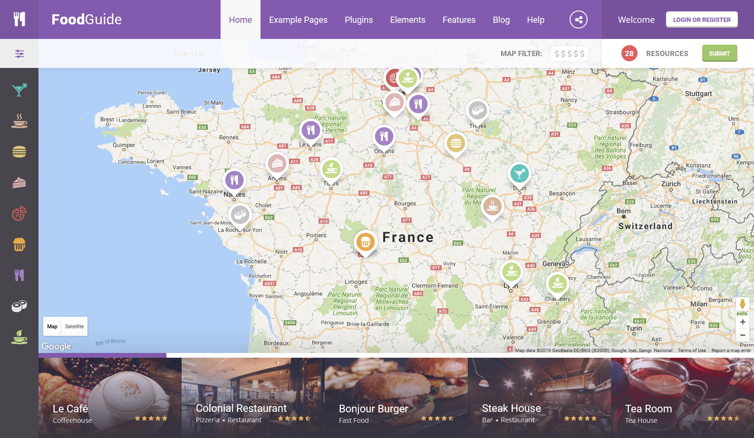Image resolution: width=754 pixels, height=438 pixels.
Task: Click the green Submit button
Action: tap(719, 53)
